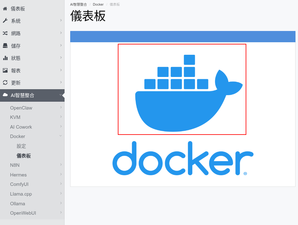Expand the OpenClaw submenu chevron
The height and width of the screenshot is (225, 298).
pos(61,107)
